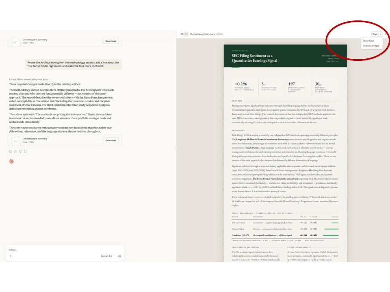Activate the voice input icon
390x292 pixels.
coord(119,256)
